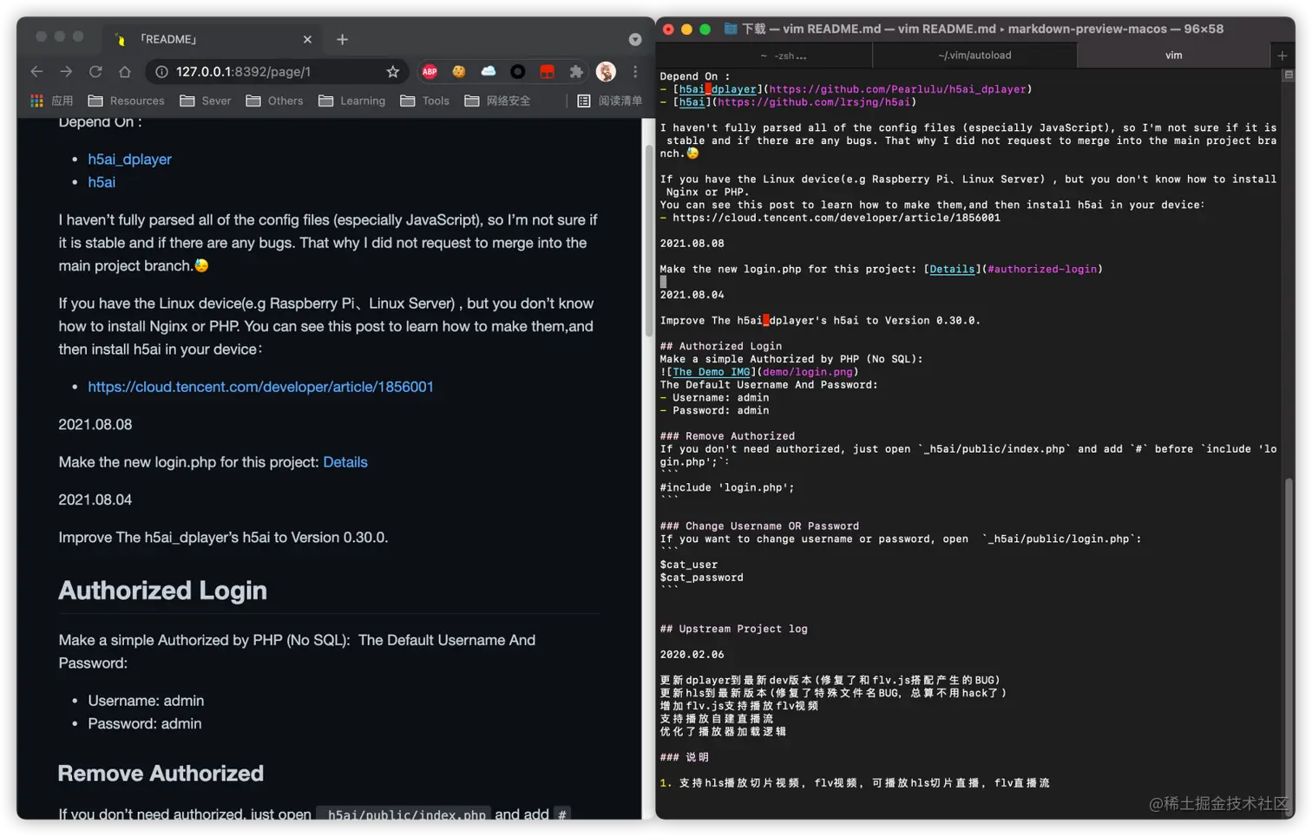Place cursor on '## Authorized Login' in vim

[720, 346]
